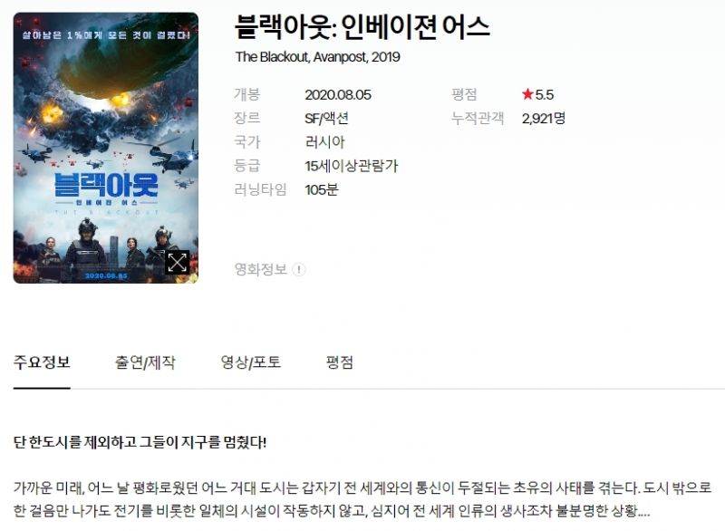Select the 영상/포토 tab

pos(251,362)
